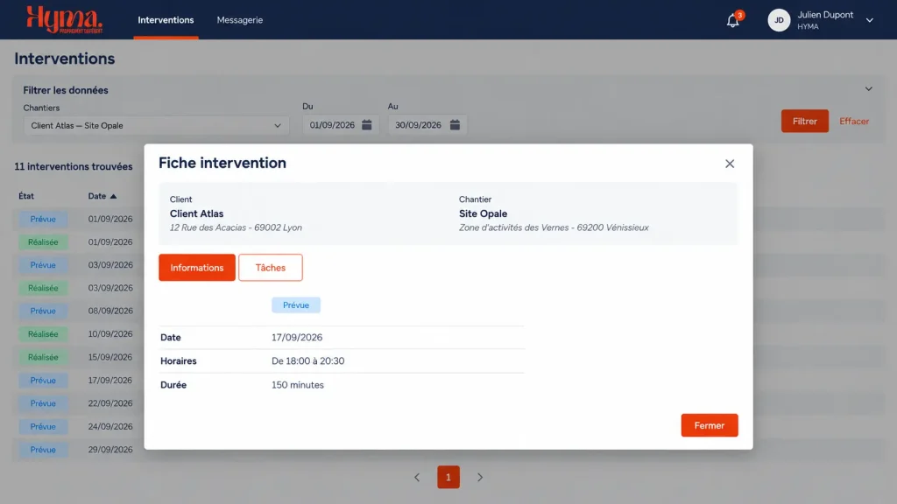Switch to the Tâches tab
Viewport: 897px width, 504px height.
[271, 268]
